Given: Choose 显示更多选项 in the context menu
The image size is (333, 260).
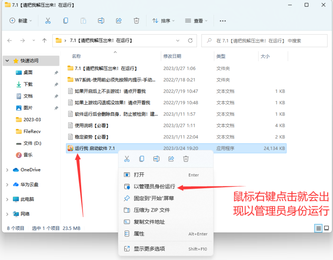Looking at the screenshot, I should point(166,249).
